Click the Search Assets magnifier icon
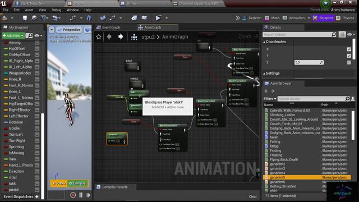Screen dimensions: 359x202 point(347,99)
